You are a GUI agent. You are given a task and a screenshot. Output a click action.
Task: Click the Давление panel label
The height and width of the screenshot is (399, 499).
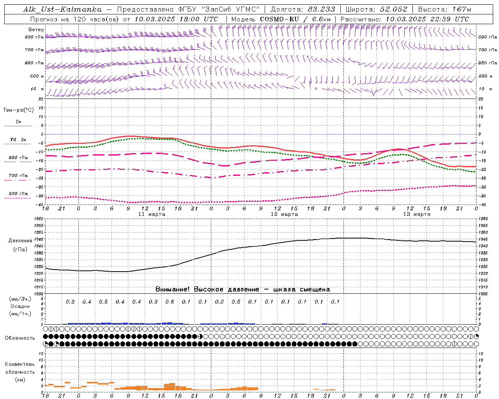click(x=20, y=241)
